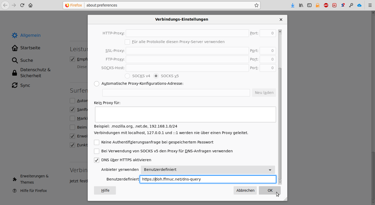The image size is (375, 205).
Task: Click the dialog scrollbar up arrow
Action: pyautogui.click(x=280, y=32)
